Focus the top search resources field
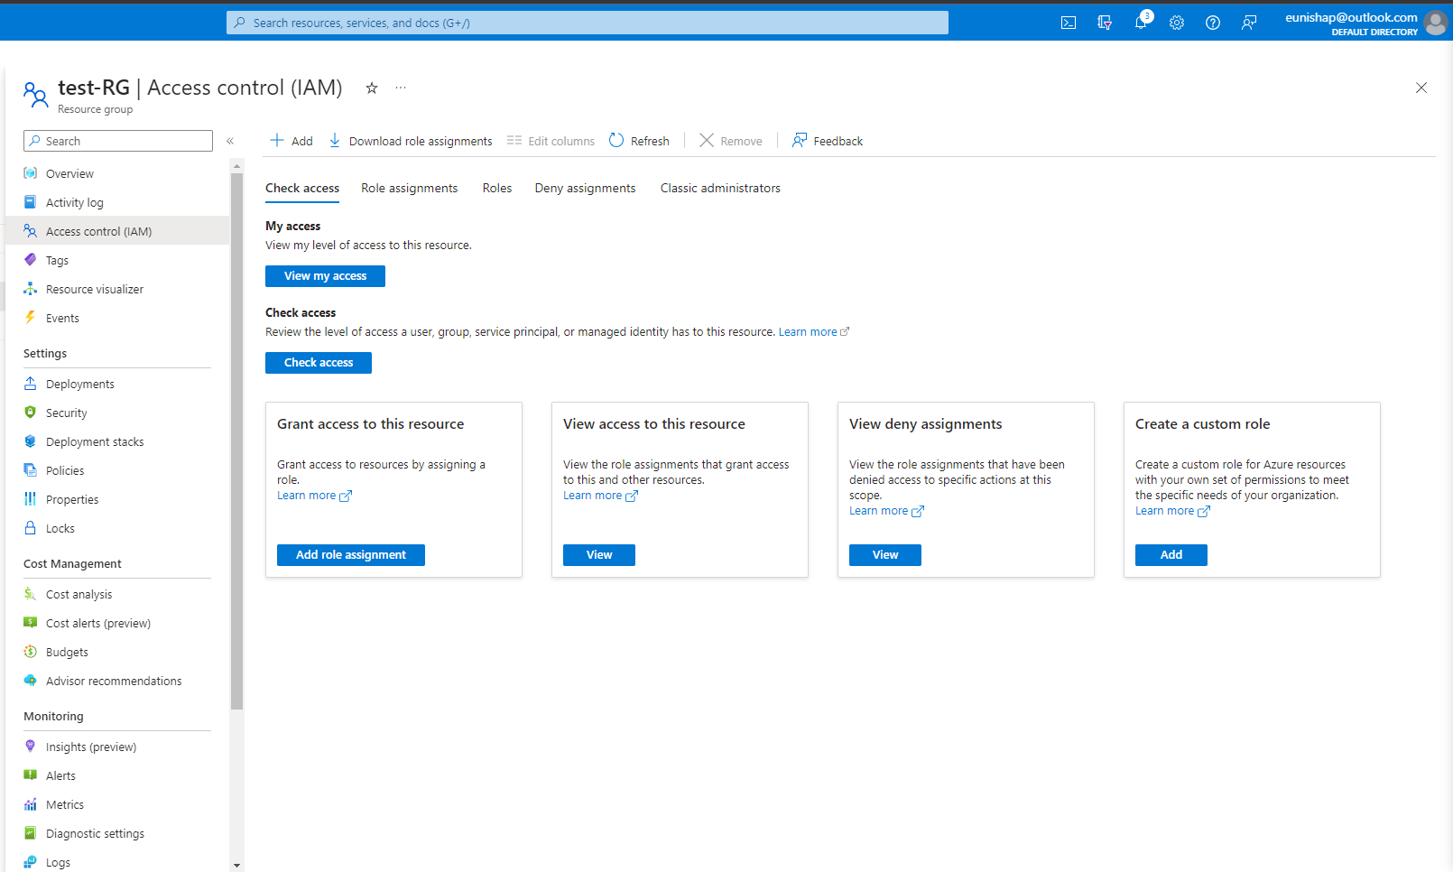The height and width of the screenshot is (872, 1453). (x=587, y=23)
